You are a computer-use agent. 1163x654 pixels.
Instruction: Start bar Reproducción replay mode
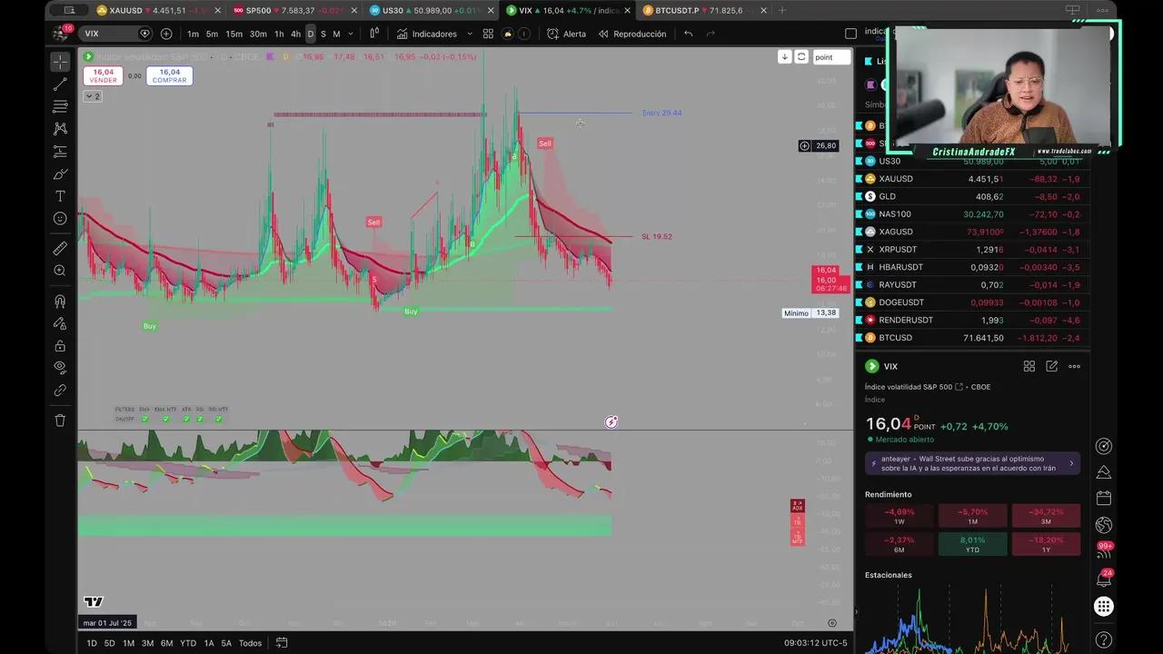[x=632, y=34]
